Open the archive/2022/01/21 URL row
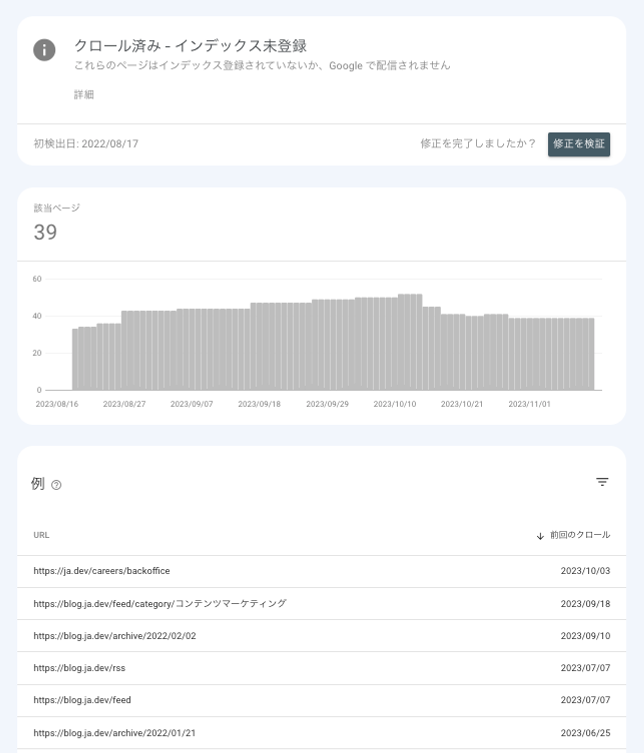This screenshot has width=644, height=753. [115, 733]
